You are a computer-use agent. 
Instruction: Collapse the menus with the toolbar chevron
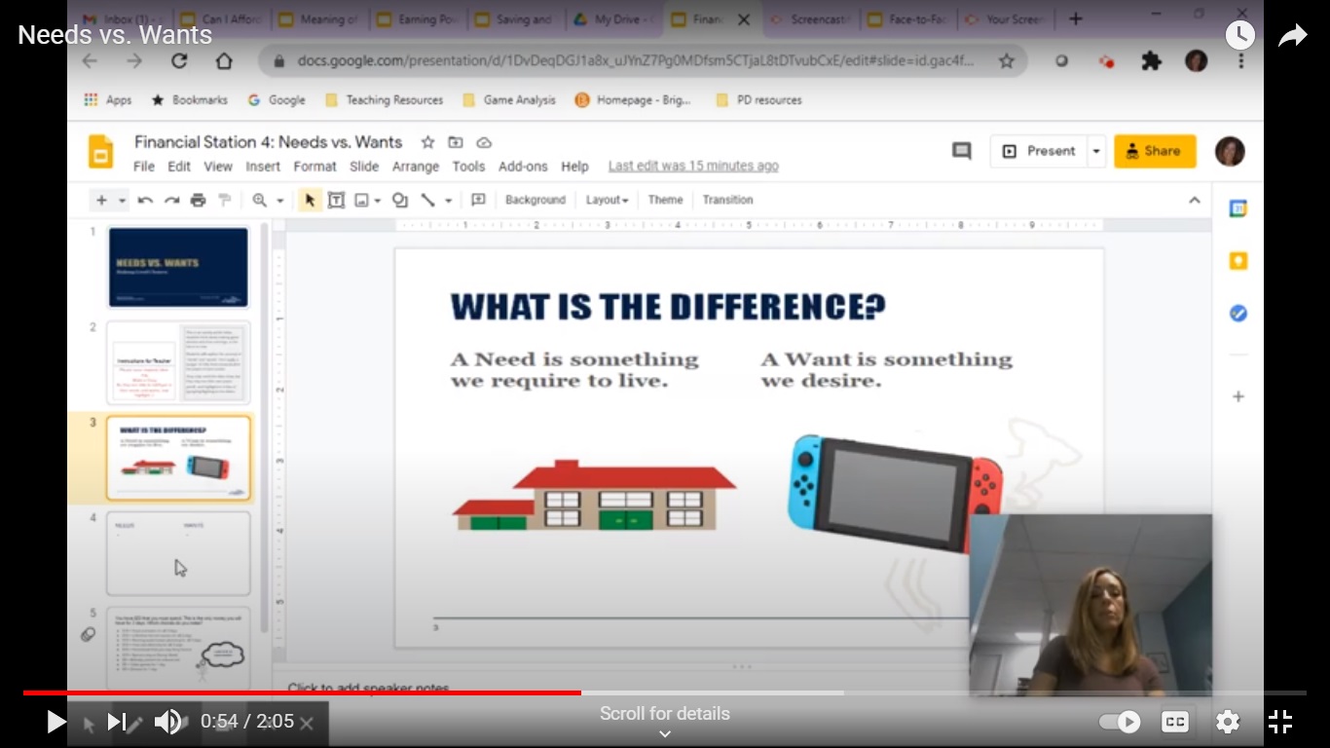click(1195, 200)
